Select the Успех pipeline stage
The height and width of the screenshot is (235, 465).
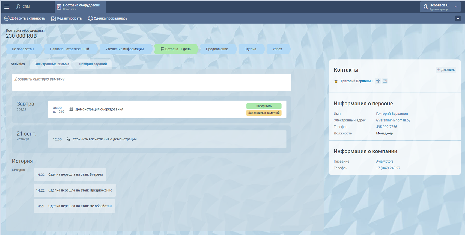pos(277,49)
